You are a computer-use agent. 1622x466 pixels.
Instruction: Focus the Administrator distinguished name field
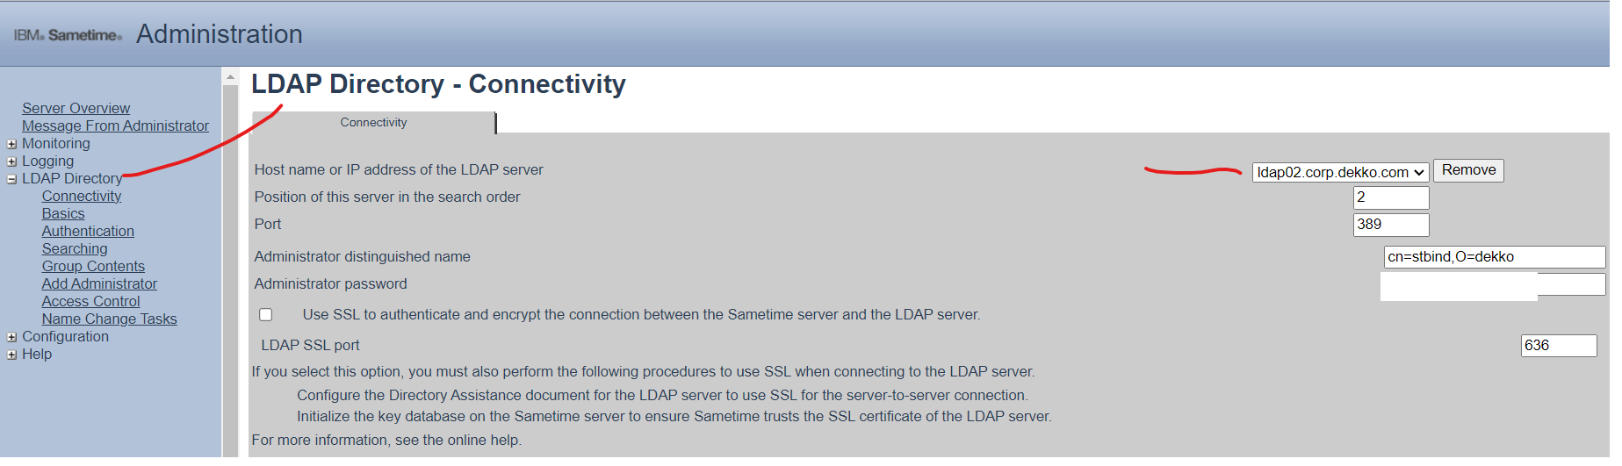pyautogui.click(x=1495, y=257)
